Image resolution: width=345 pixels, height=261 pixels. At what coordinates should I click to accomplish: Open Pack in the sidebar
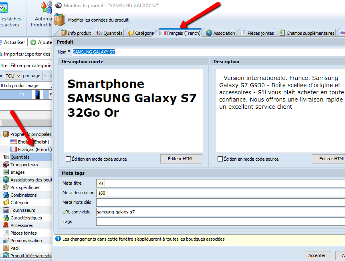[15, 248]
